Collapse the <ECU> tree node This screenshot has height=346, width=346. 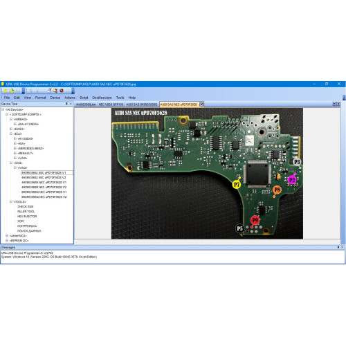pos(11,134)
